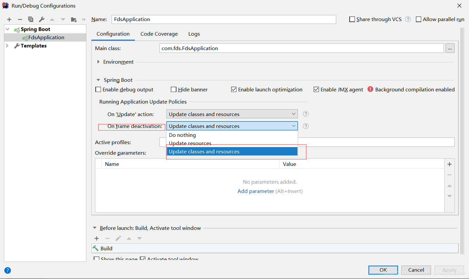
Task: Expand the Templates tree node
Action: click(7, 46)
